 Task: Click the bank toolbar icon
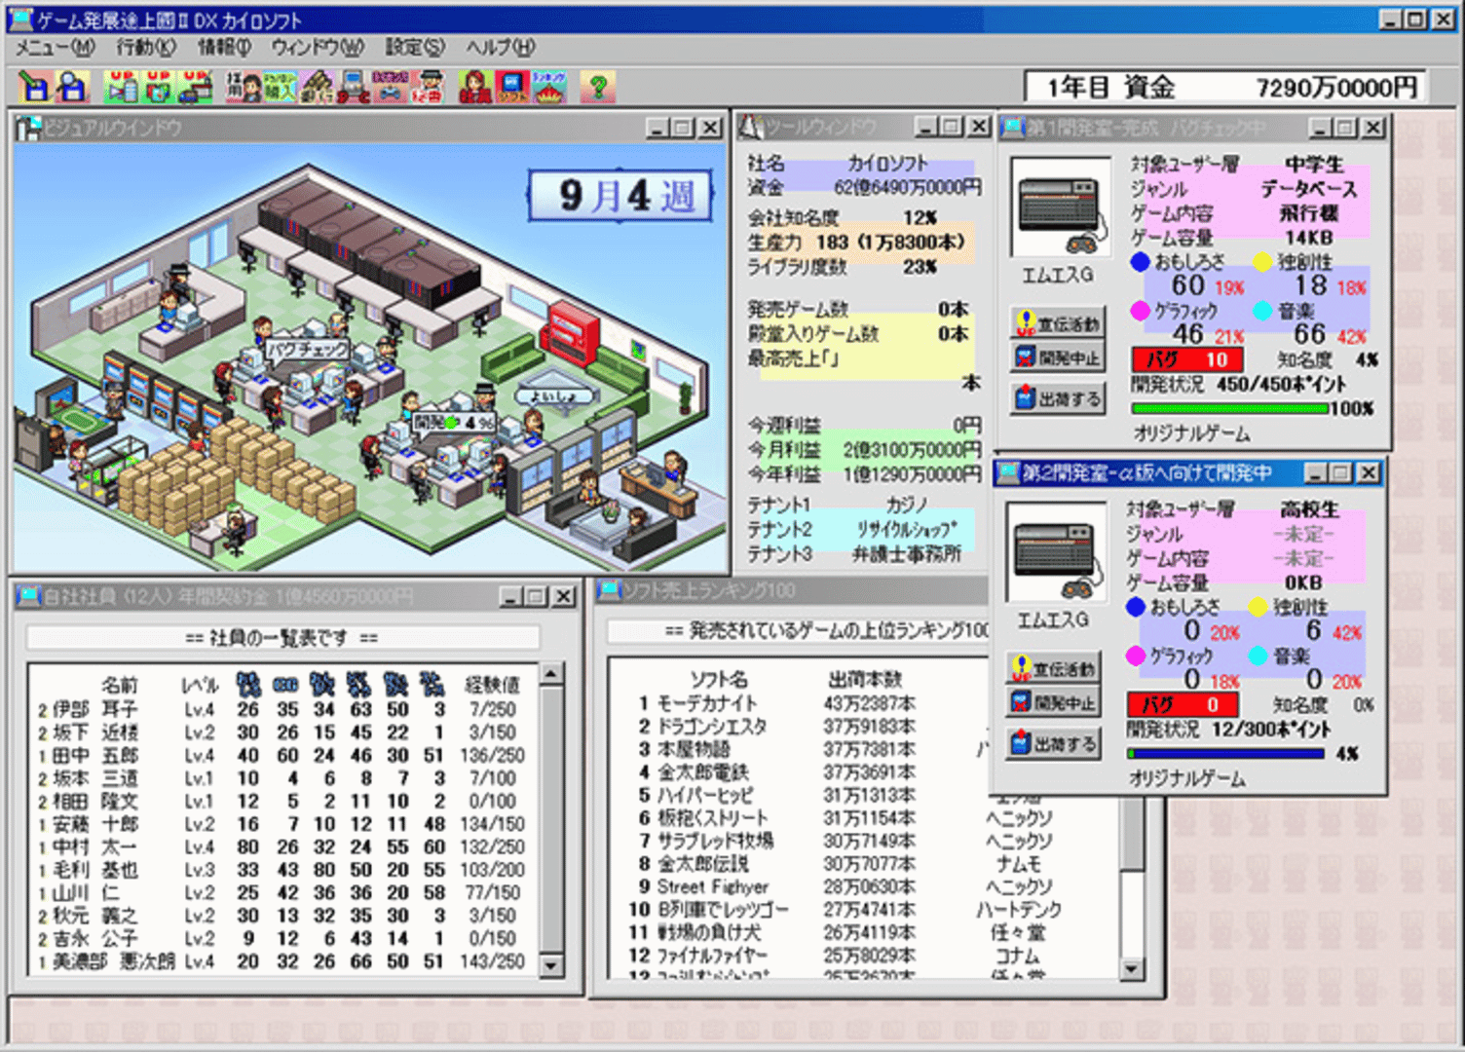[x=317, y=87]
